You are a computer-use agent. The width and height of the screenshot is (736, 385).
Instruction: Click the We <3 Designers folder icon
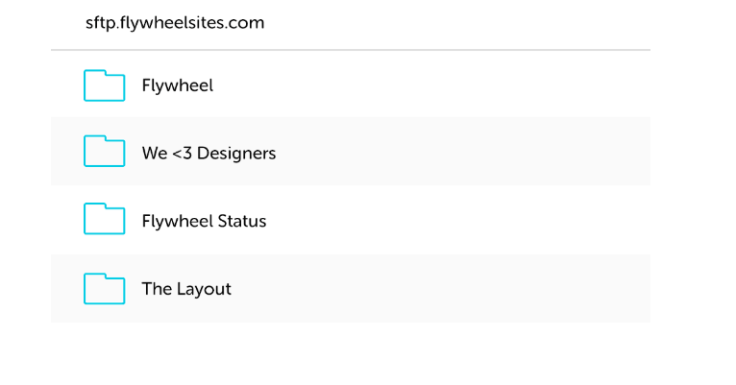(104, 151)
